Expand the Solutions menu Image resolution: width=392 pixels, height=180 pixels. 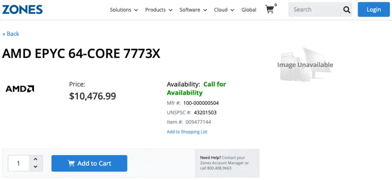[124, 10]
